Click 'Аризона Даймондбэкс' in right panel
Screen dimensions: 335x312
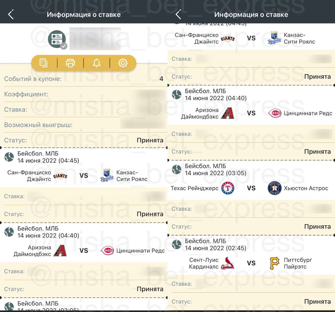200,113
